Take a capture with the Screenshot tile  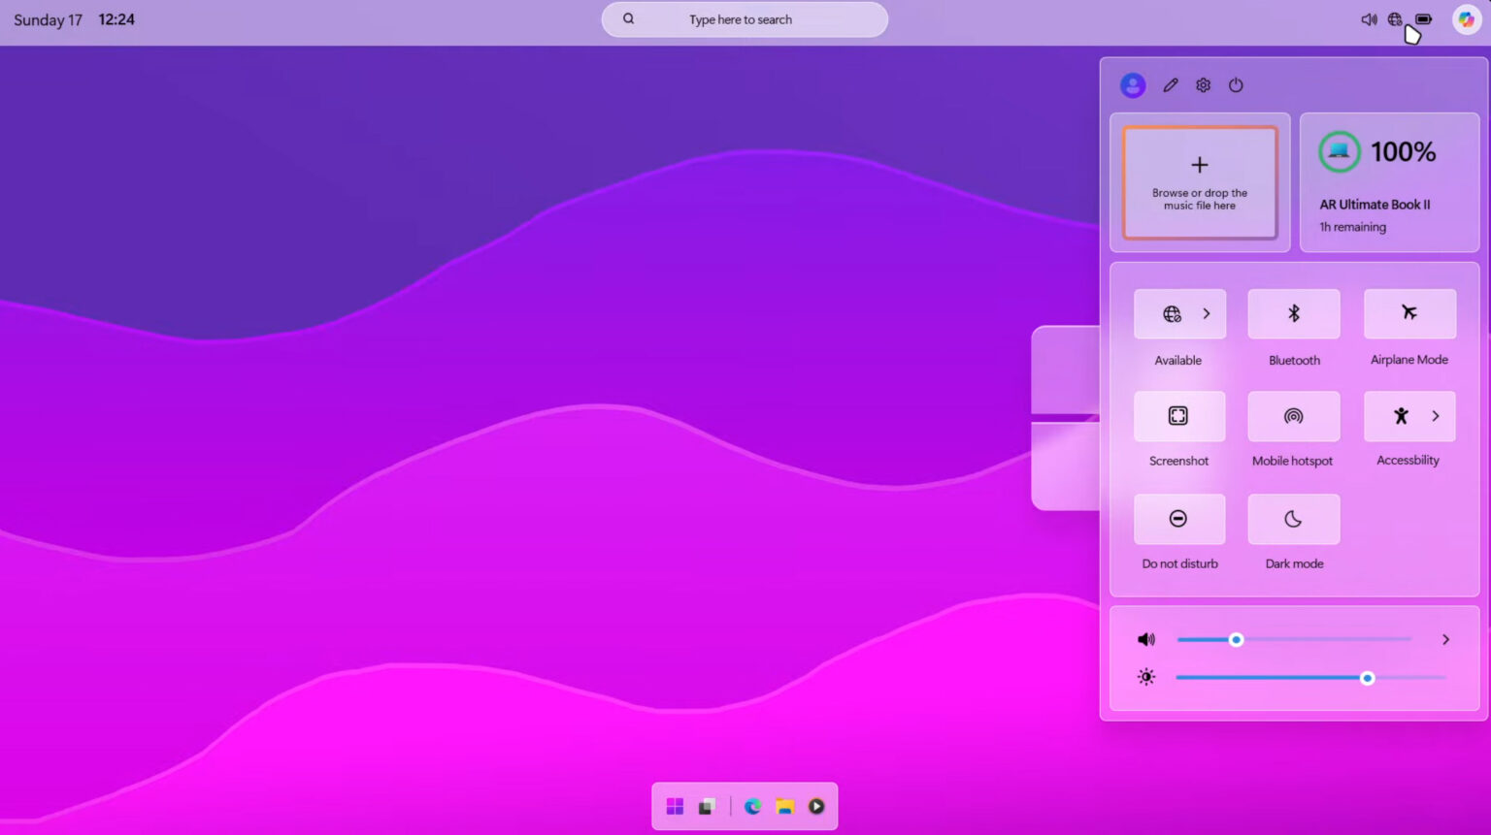tap(1178, 416)
